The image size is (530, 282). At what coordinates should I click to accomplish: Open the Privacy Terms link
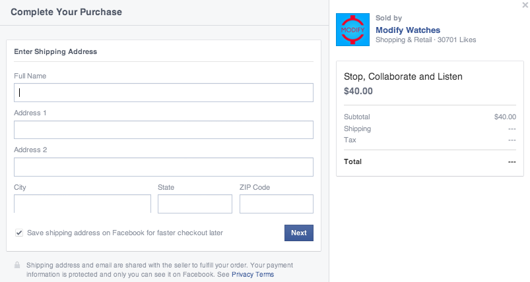point(253,274)
